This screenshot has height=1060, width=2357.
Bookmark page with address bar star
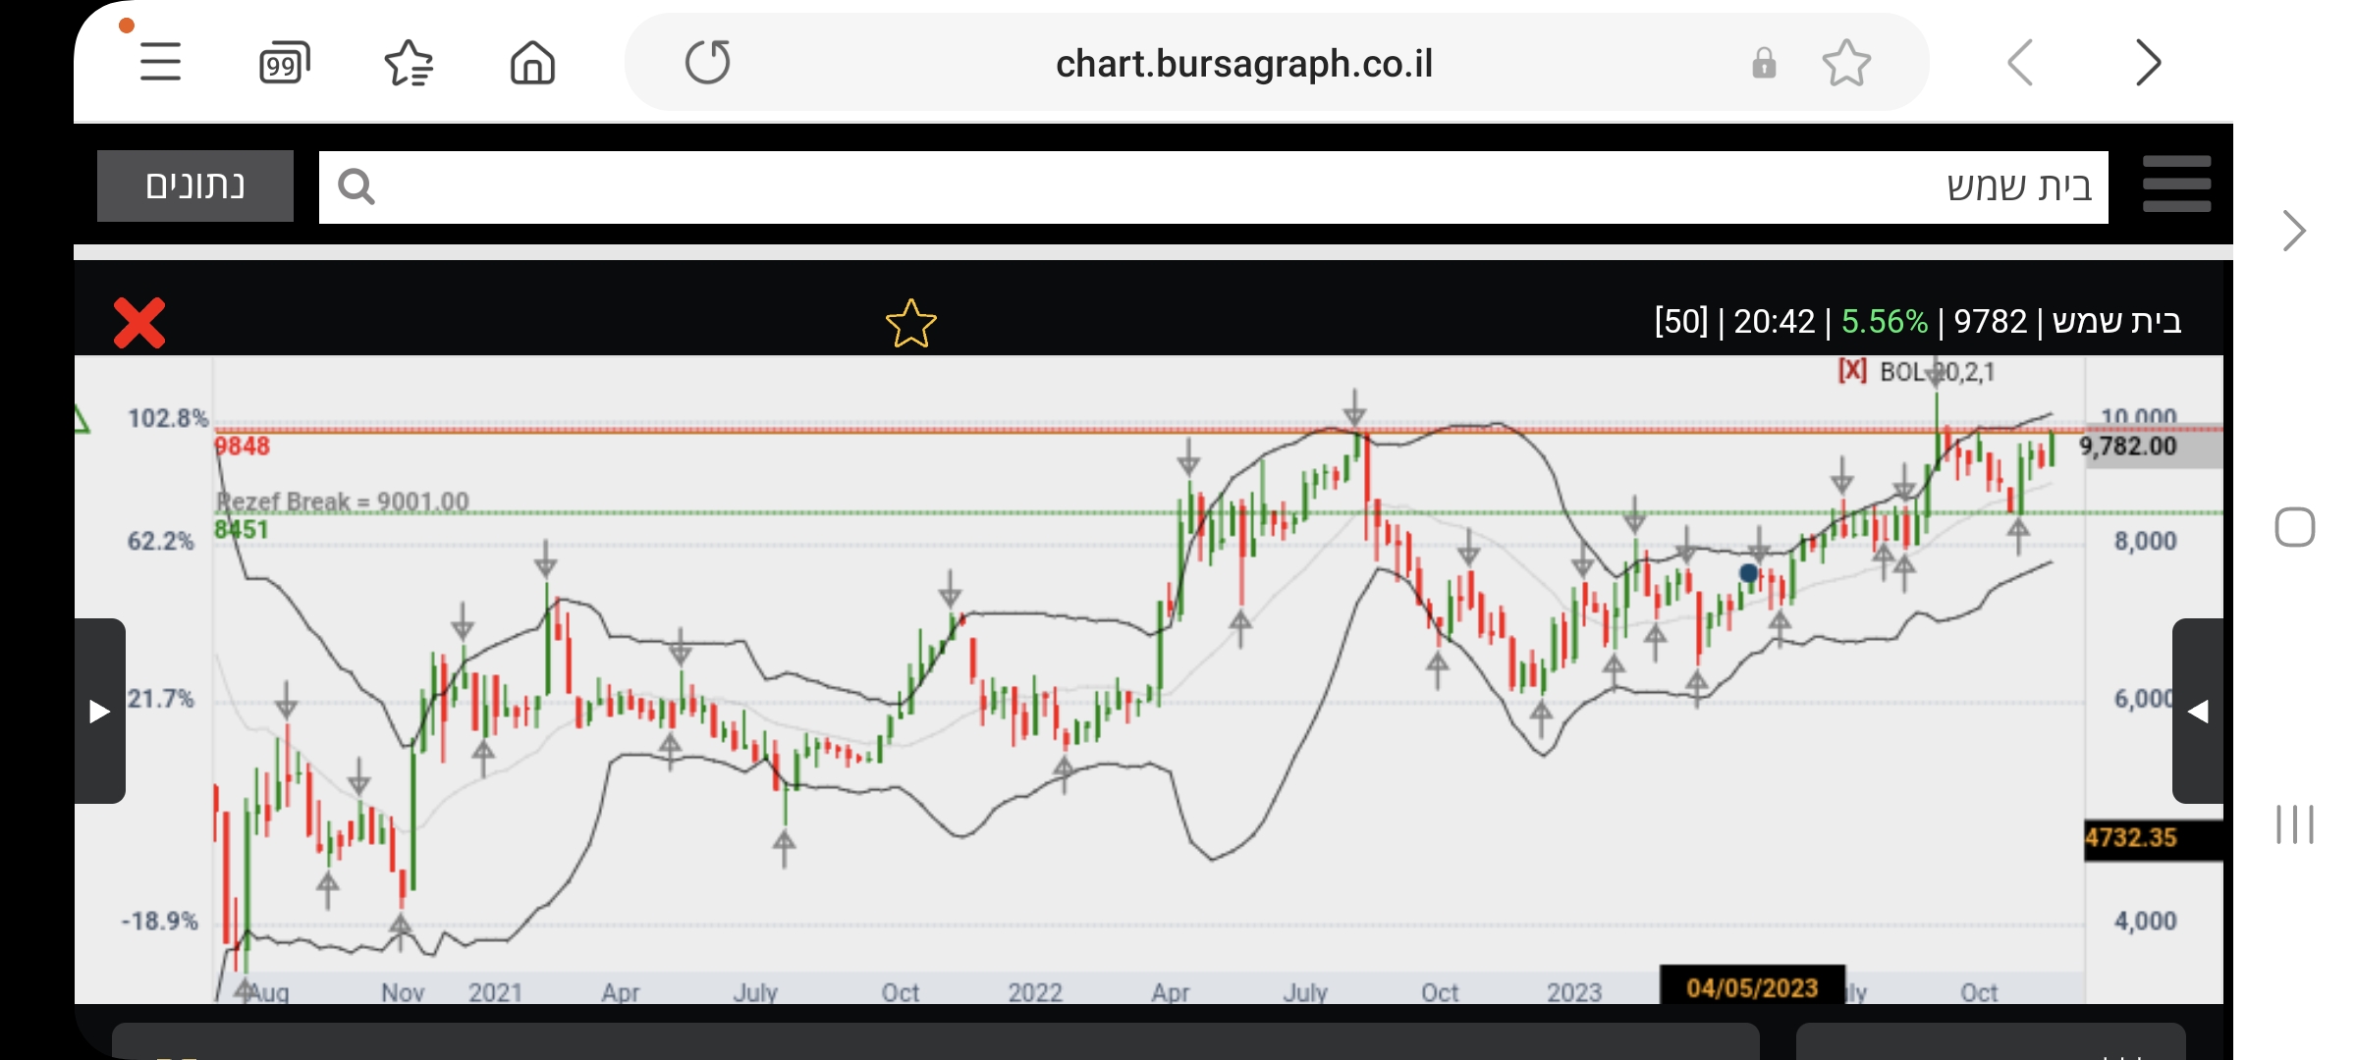coord(1846,64)
